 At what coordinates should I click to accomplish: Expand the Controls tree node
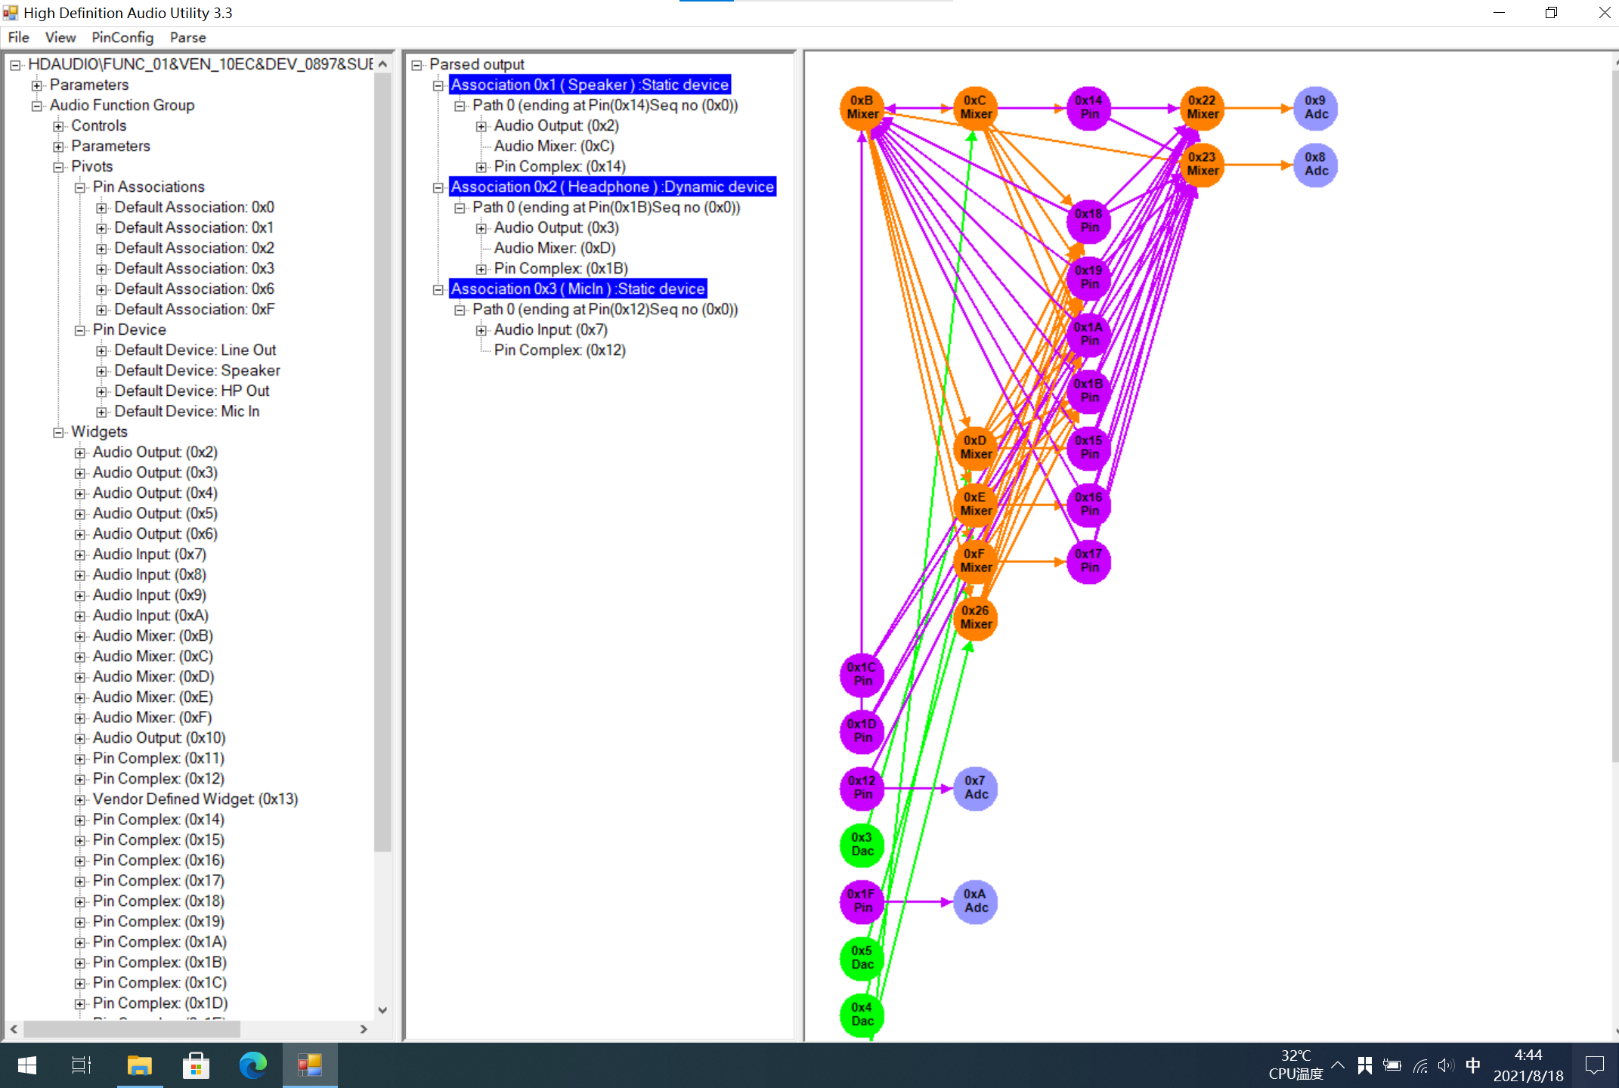tap(58, 126)
